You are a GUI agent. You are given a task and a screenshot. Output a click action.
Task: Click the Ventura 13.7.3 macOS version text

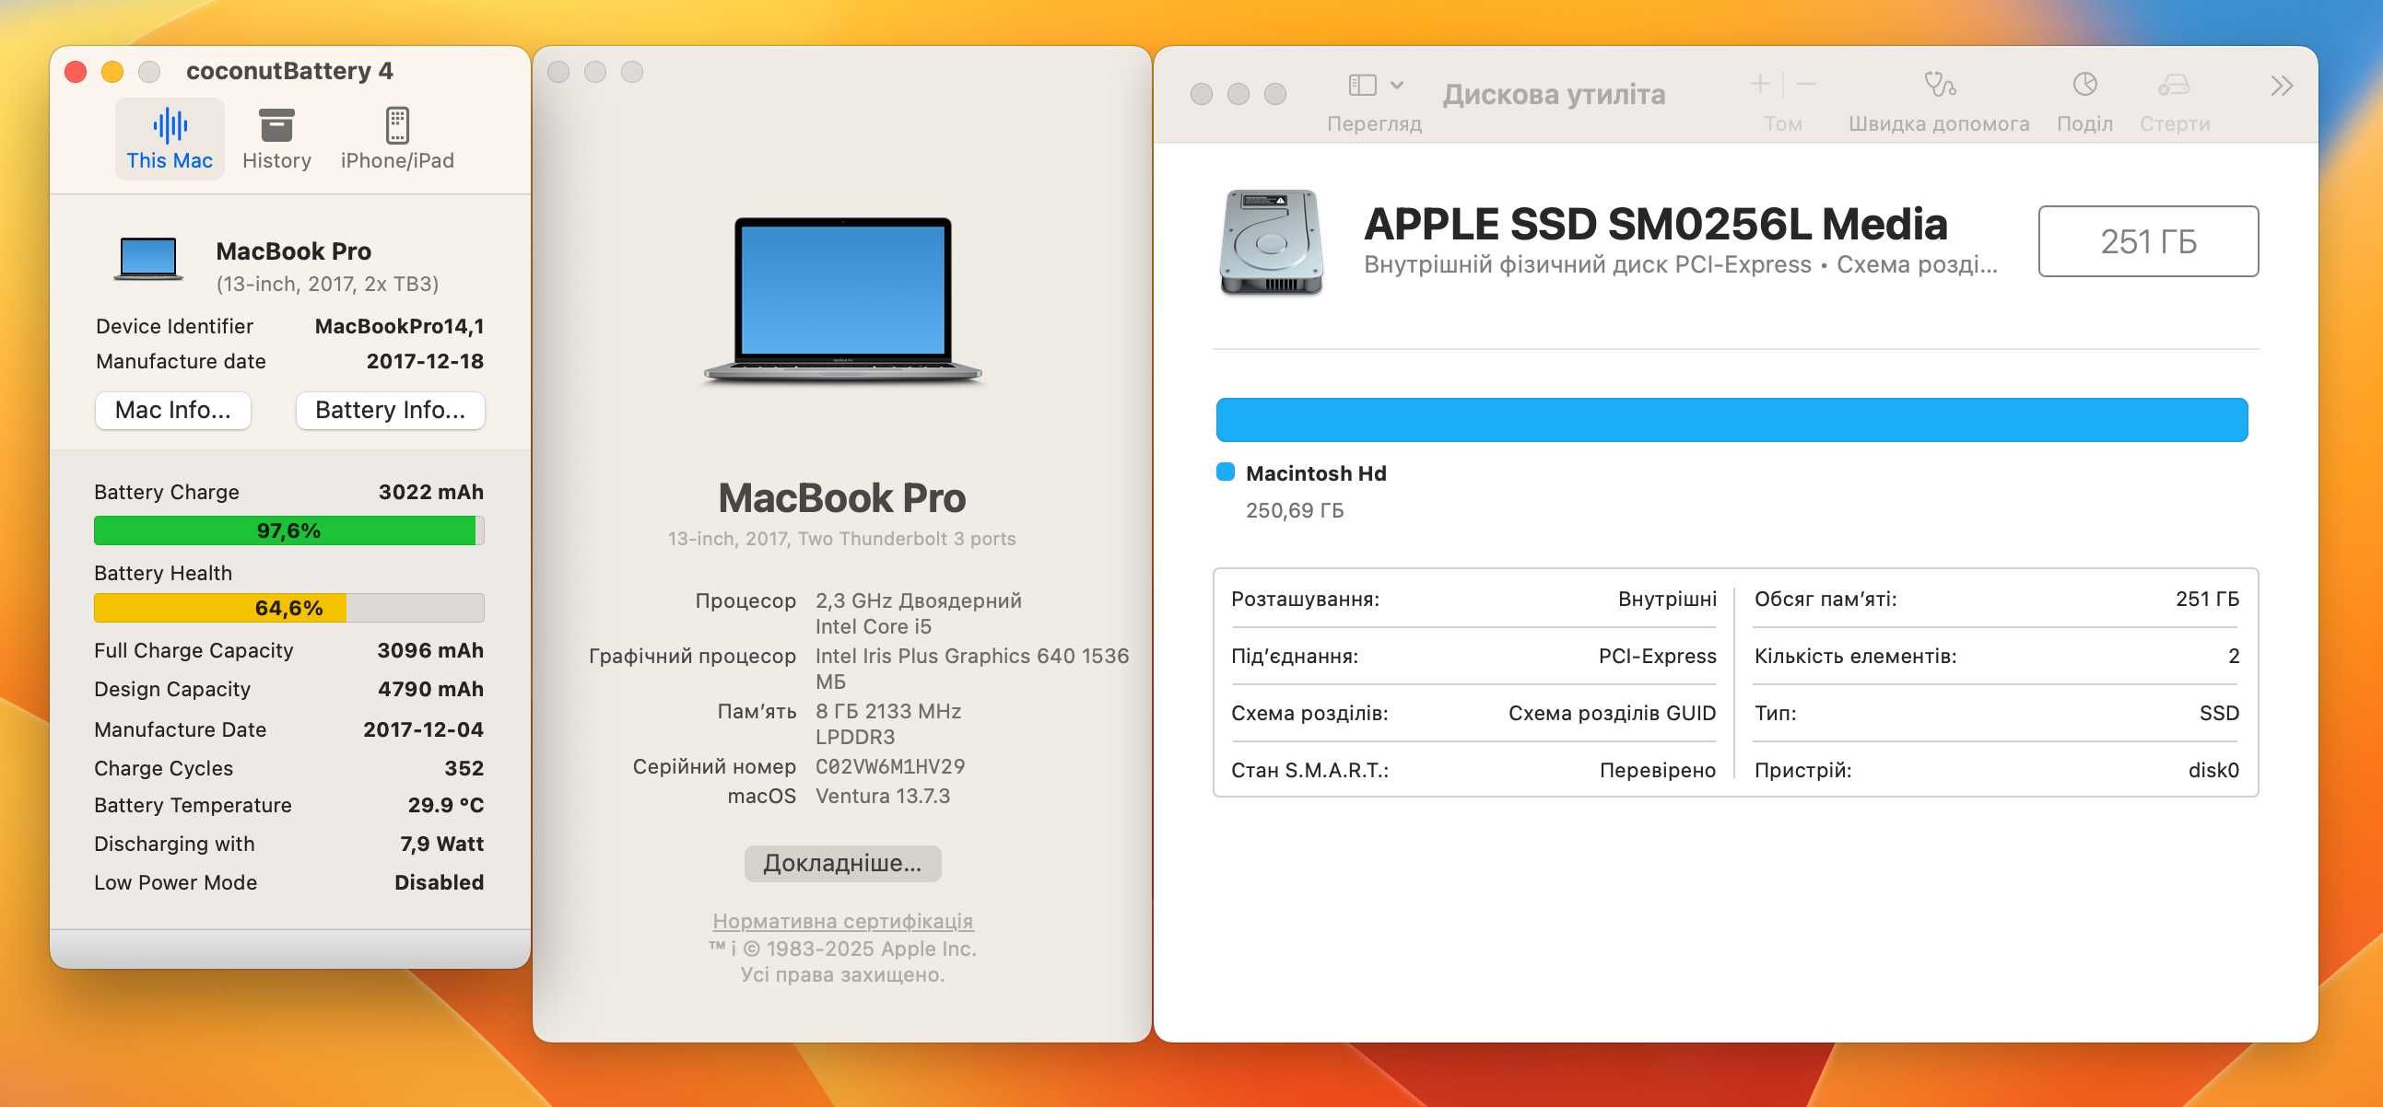pyautogui.click(x=883, y=796)
